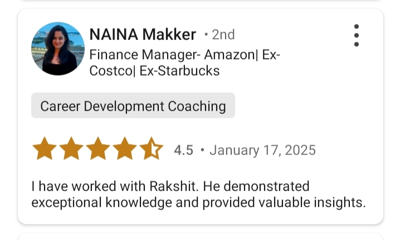The height and width of the screenshot is (240, 400).
Task: Click the half-filled fifth rating star
Action: pos(151,149)
